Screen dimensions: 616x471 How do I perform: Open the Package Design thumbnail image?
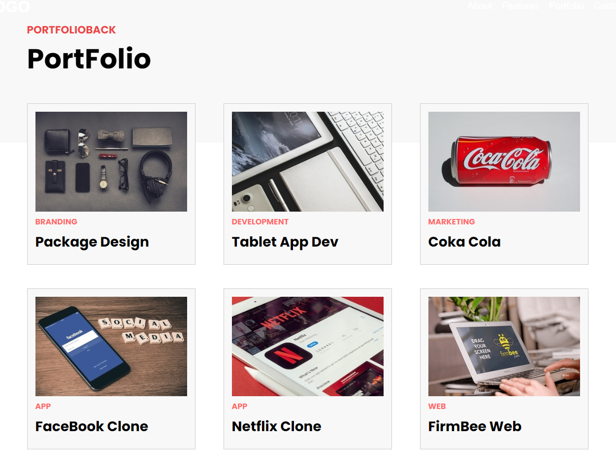[x=111, y=161]
